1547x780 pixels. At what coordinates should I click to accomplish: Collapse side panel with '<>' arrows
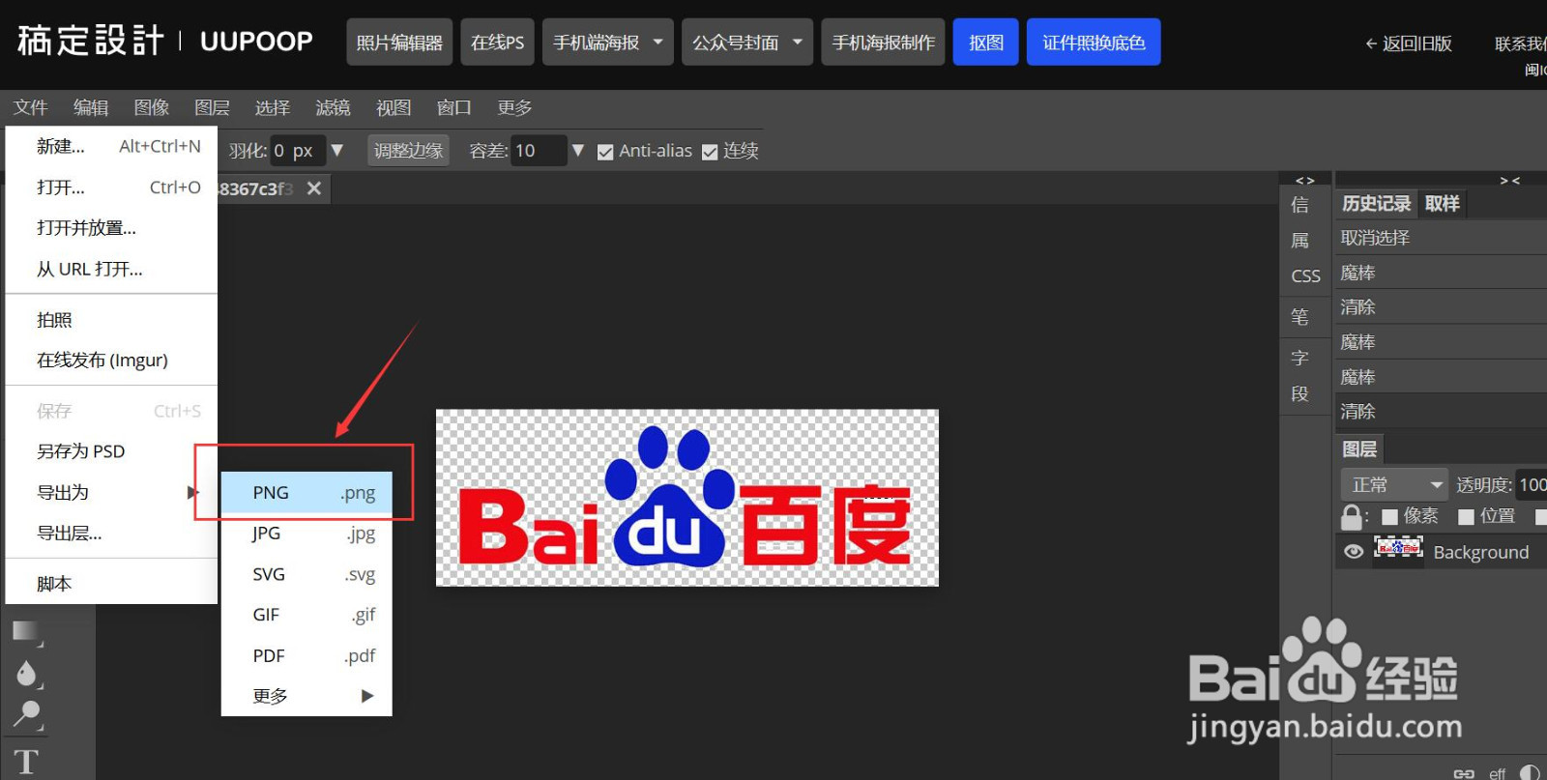[1304, 181]
